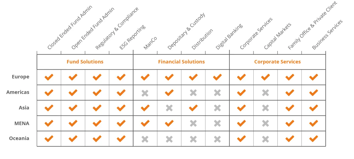Click the Americas ManCo grey cross
The image size is (354, 159).
click(145, 93)
